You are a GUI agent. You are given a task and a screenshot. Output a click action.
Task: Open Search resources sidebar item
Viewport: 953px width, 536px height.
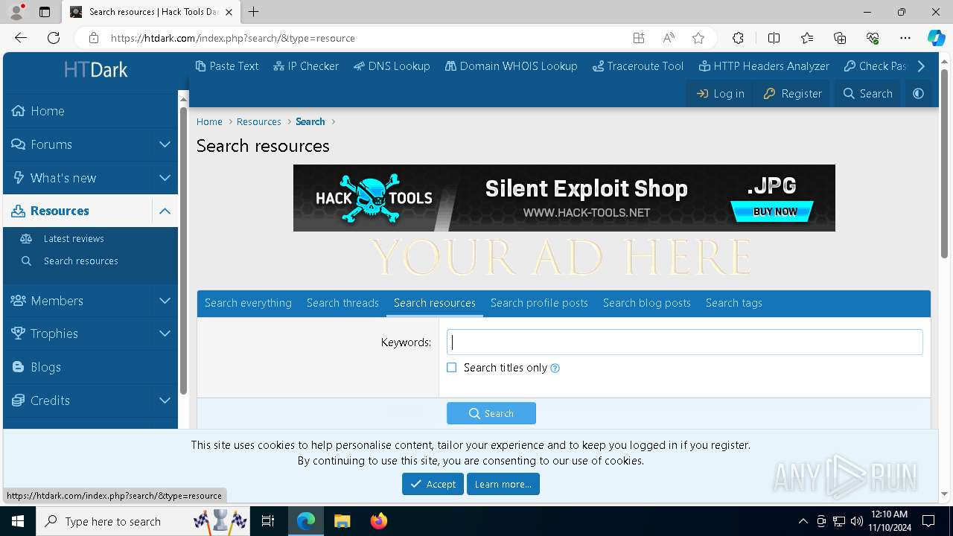80,261
